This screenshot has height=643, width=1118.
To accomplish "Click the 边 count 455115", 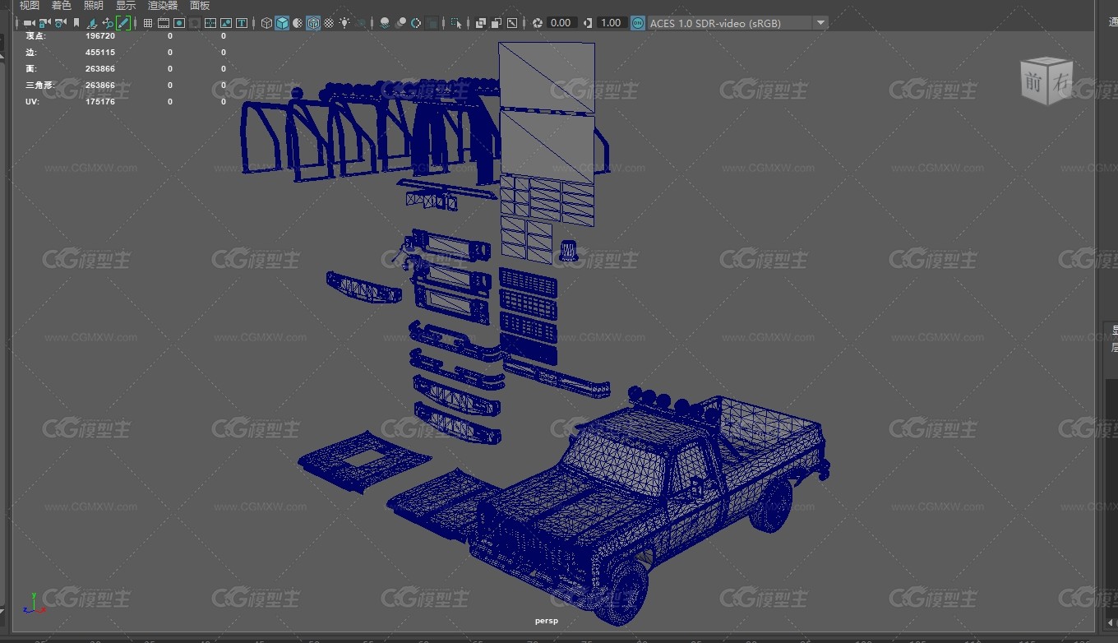I will [100, 53].
